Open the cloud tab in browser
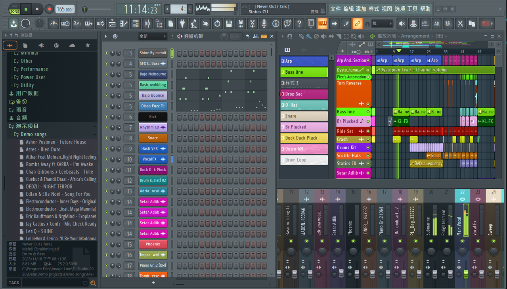Viewport: 507px width, 289px height. [x=72, y=46]
